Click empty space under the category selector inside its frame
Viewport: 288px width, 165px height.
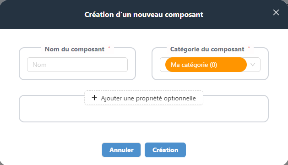(x=210, y=76)
